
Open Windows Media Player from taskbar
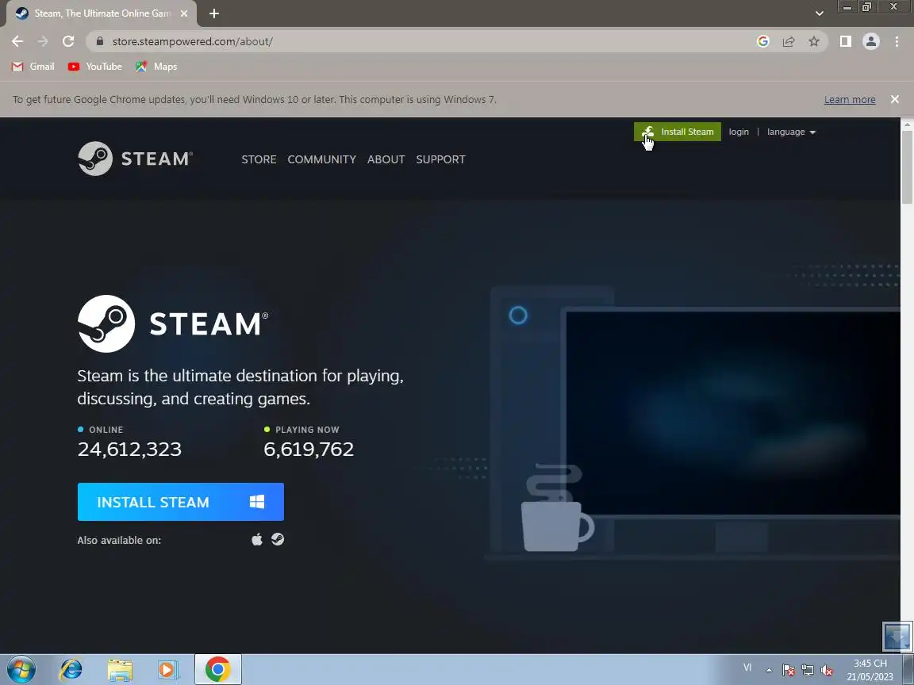click(168, 670)
